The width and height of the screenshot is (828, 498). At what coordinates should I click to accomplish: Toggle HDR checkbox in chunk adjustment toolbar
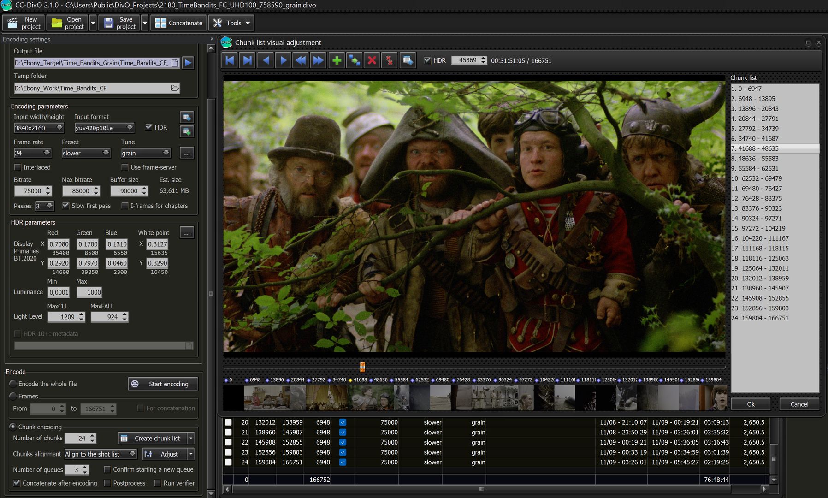pyautogui.click(x=427, y=60)
